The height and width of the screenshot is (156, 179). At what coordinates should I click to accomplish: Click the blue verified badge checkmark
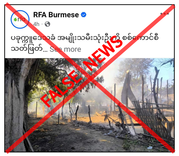[83, 15]
